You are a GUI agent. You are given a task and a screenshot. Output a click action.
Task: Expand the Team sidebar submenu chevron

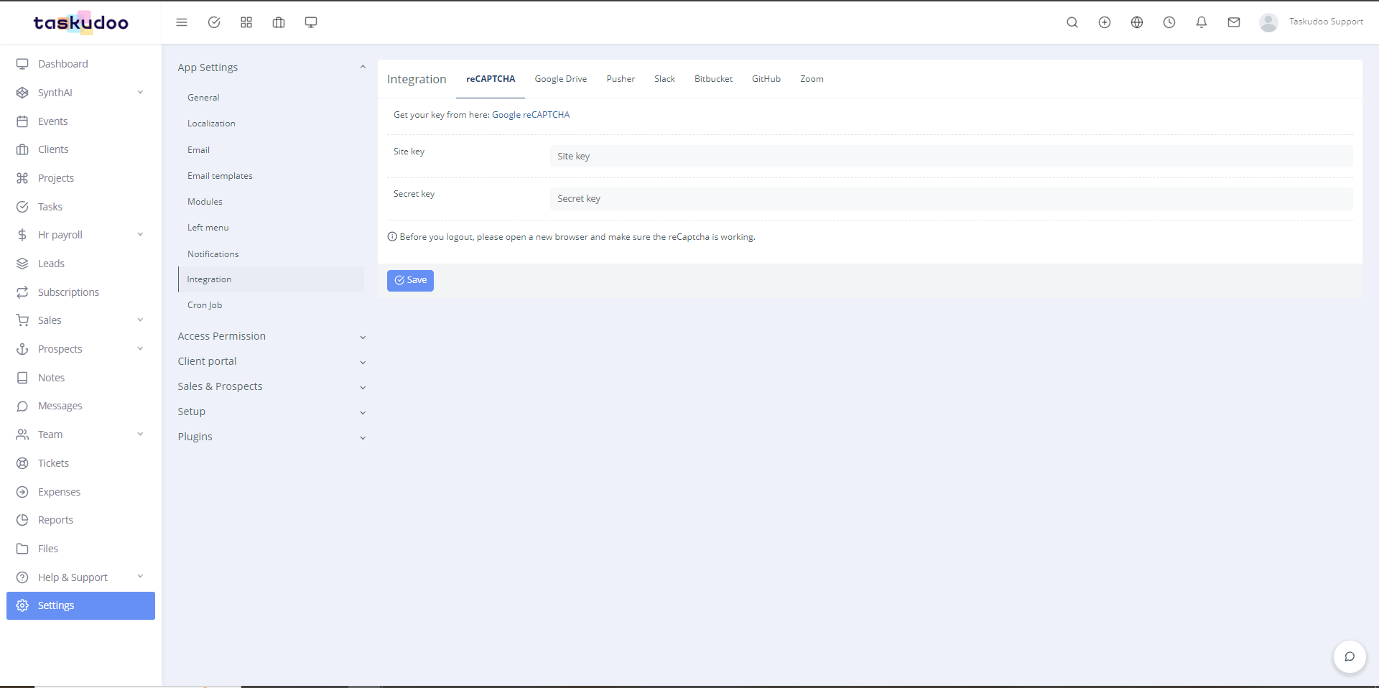[140, 434]
